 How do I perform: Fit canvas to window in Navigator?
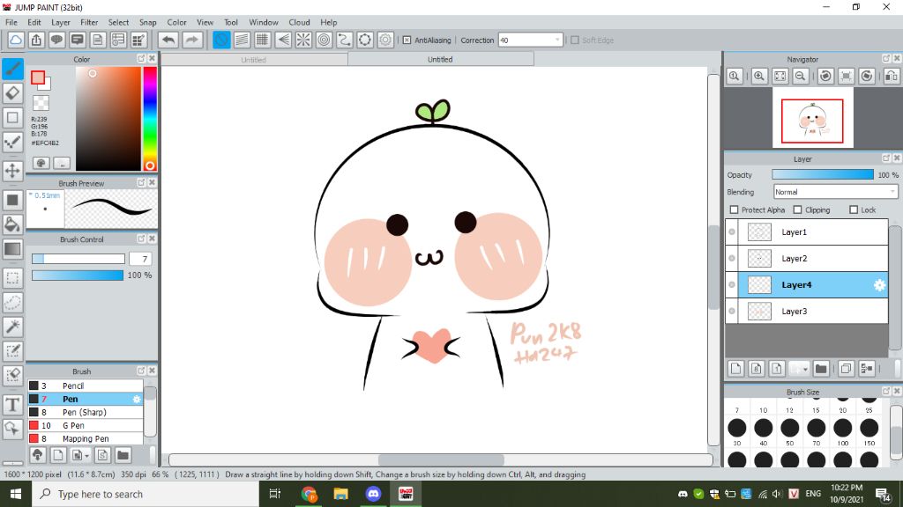click(x=780, y=76)
